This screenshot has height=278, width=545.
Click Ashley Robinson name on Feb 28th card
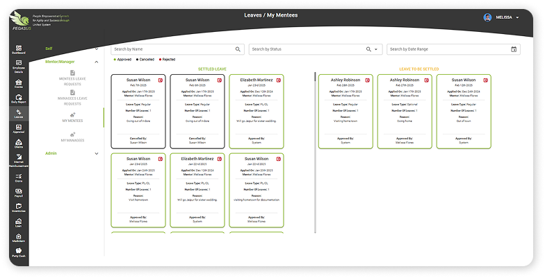click(345, 80)
